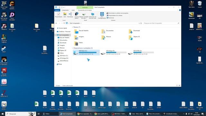Screen dimensions: 206x116
Task: Select the League of Legends desktop icon
Action: [x=4, y=39]
